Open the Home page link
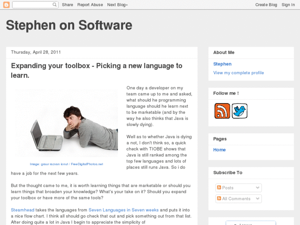The image size is (300, 225). tap(219, 150)
